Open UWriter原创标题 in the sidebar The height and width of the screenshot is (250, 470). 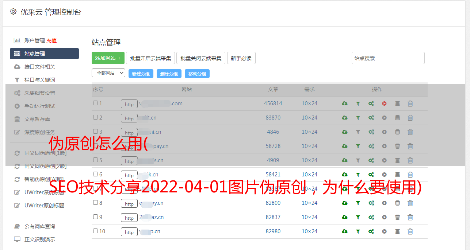click(x=44, y=206)
